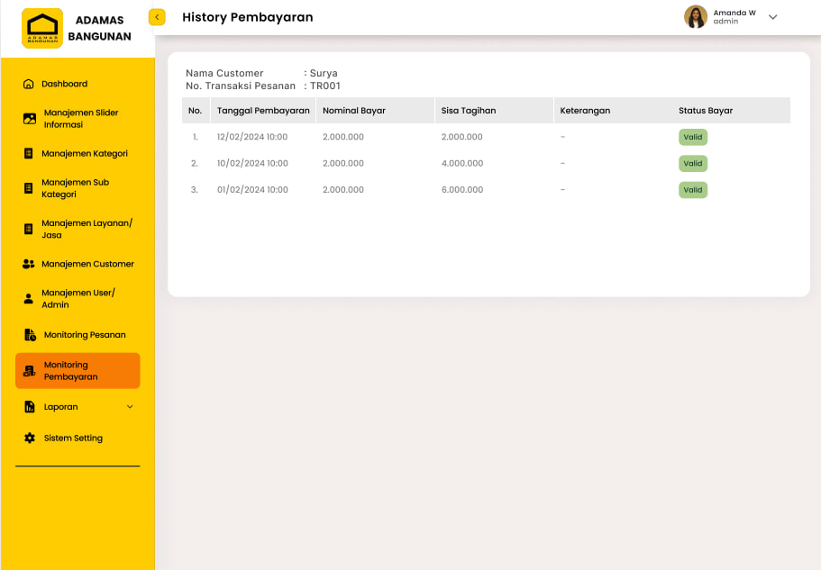This screenshot has width=821, height=570.
Task: Click the Manajemen Slider Informasi image icon
Action: click(x=30, y=119)
